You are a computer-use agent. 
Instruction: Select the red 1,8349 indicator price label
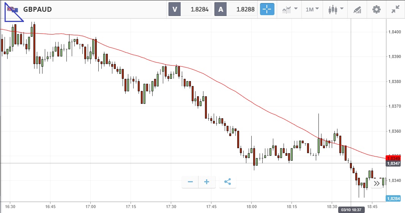(x=392, y=158)
